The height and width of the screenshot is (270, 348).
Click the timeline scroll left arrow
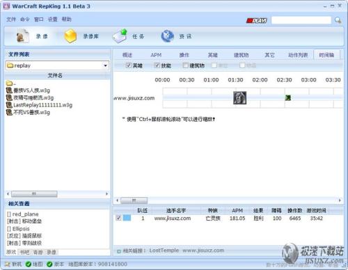(x=117, y=200)
